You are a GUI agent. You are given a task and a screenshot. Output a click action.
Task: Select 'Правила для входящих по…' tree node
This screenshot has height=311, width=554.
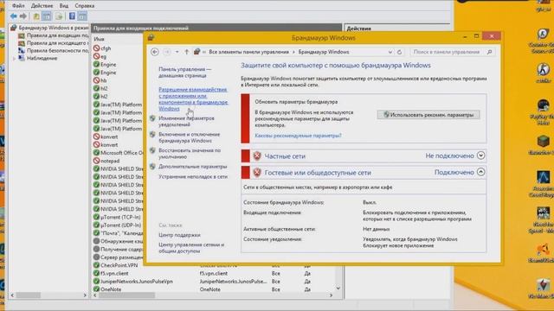pos(54,35)
